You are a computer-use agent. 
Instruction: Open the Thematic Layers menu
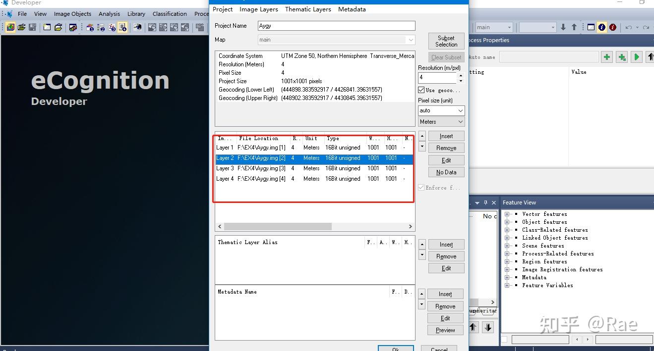pyautogui.click(x=308, y=9)
